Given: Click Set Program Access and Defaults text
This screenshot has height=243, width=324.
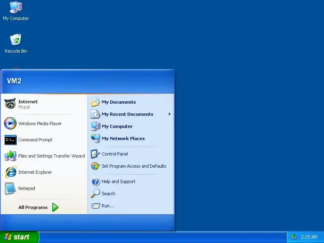Looking at the screenshot, I should point(134,166).
